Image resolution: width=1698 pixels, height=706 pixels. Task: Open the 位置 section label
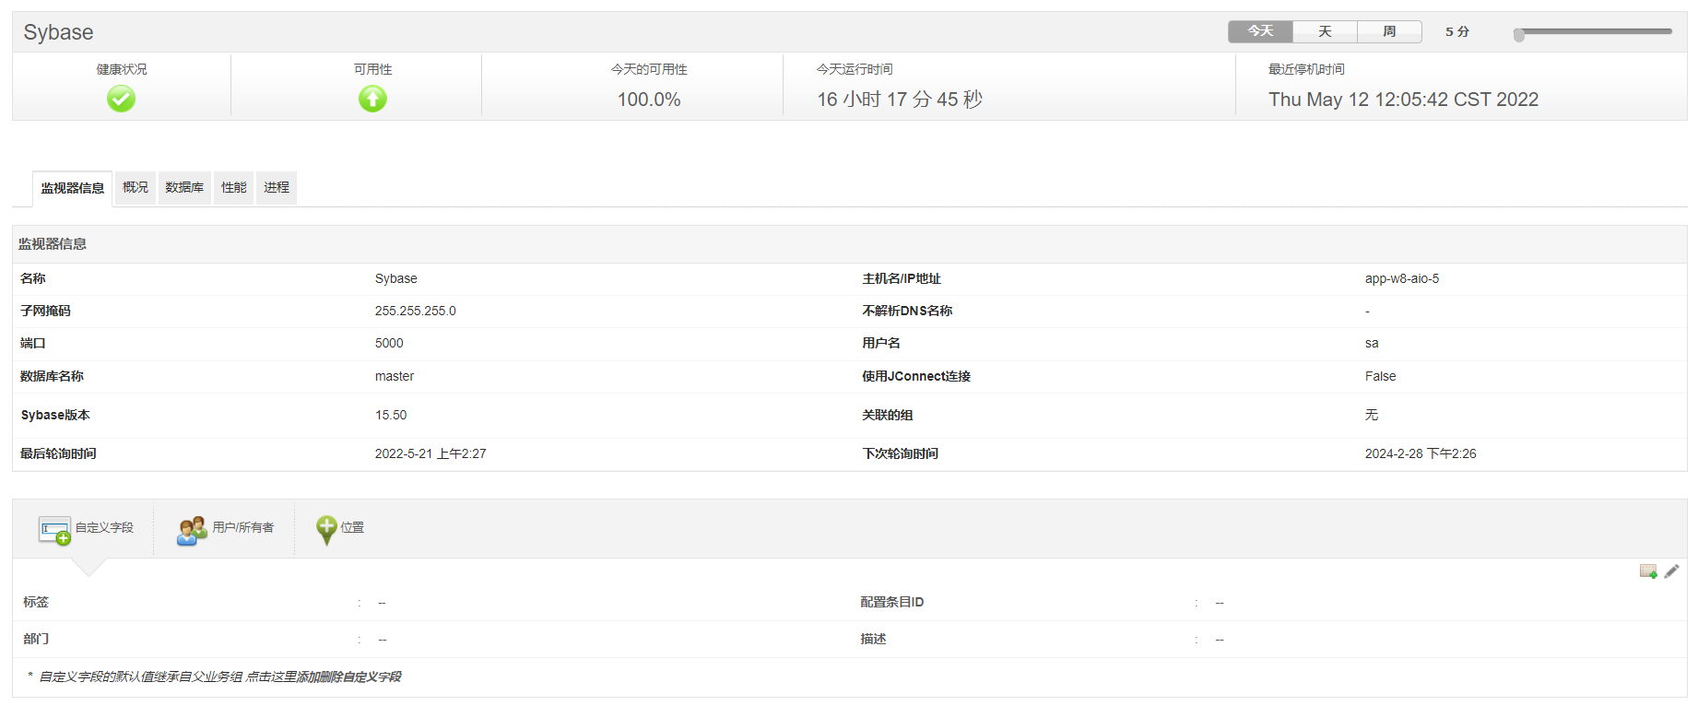pyautogui.click(x=352, y=527)
